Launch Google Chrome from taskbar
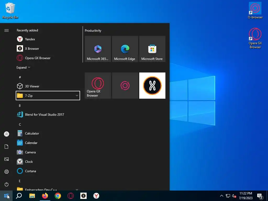 [x=58, y=196]
